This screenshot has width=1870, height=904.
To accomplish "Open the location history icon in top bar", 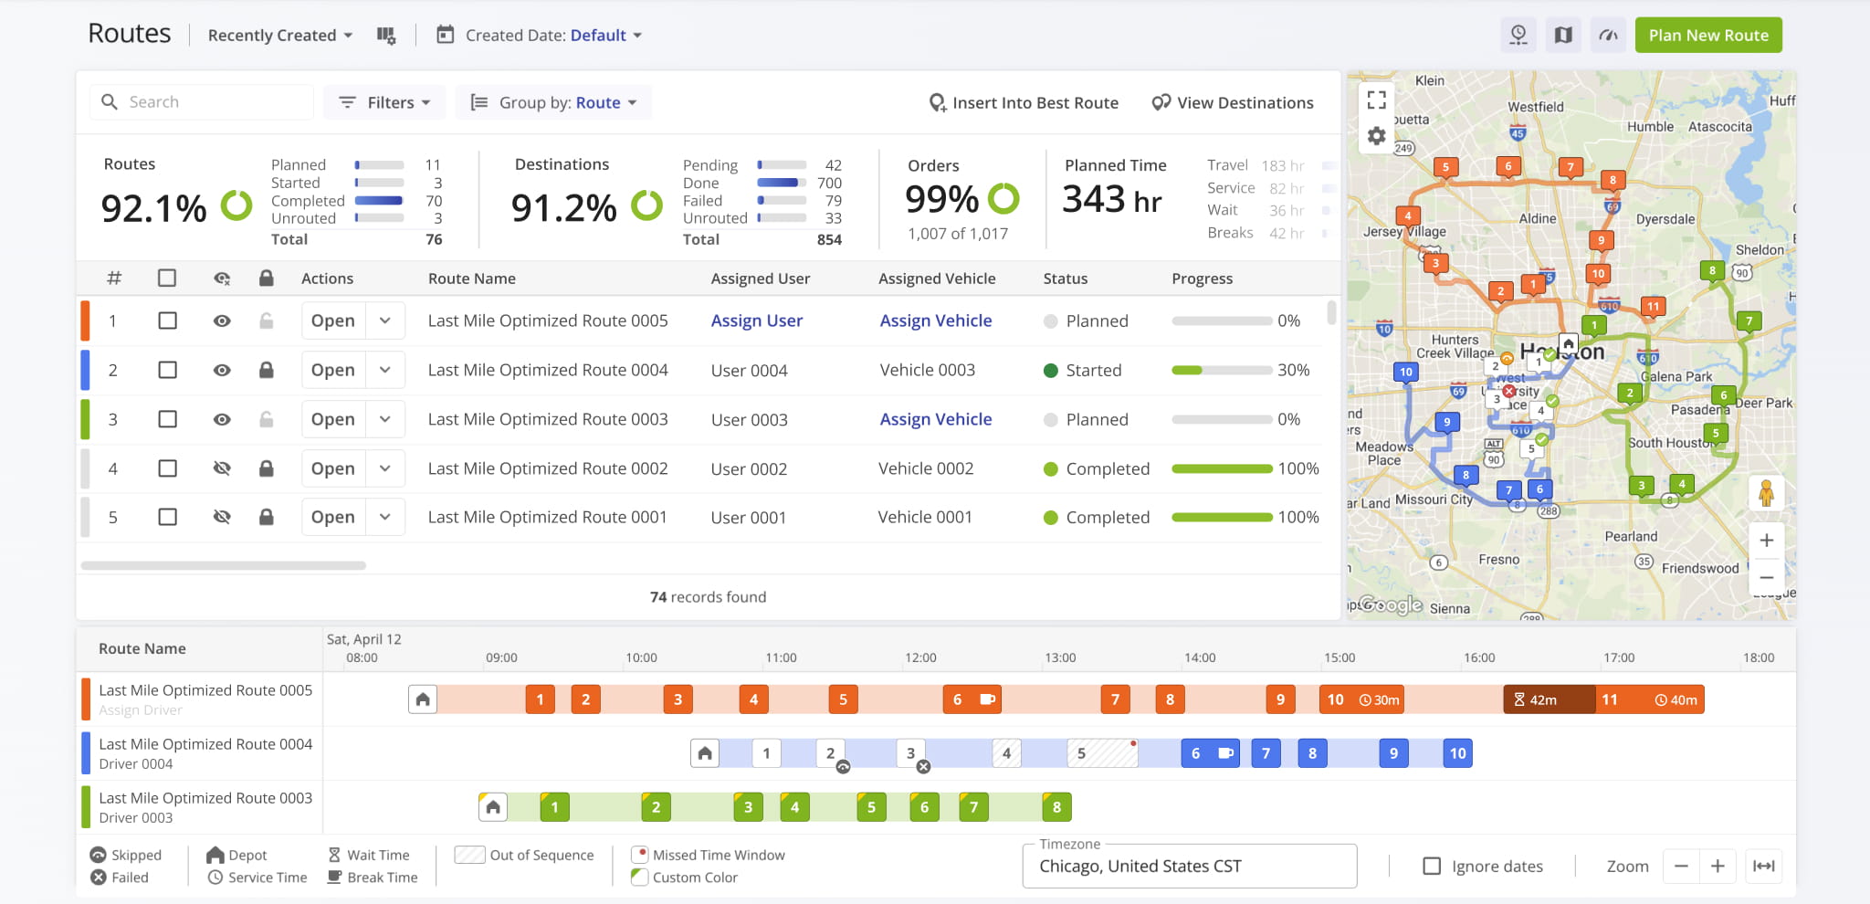I will click(1518, 35).
